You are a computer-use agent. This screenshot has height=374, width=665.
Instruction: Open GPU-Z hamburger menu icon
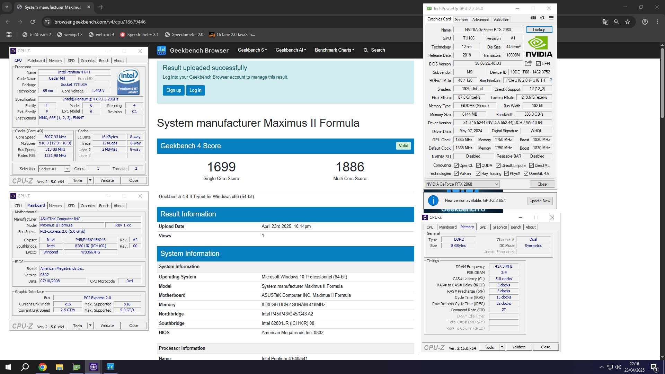pos(551,18)
